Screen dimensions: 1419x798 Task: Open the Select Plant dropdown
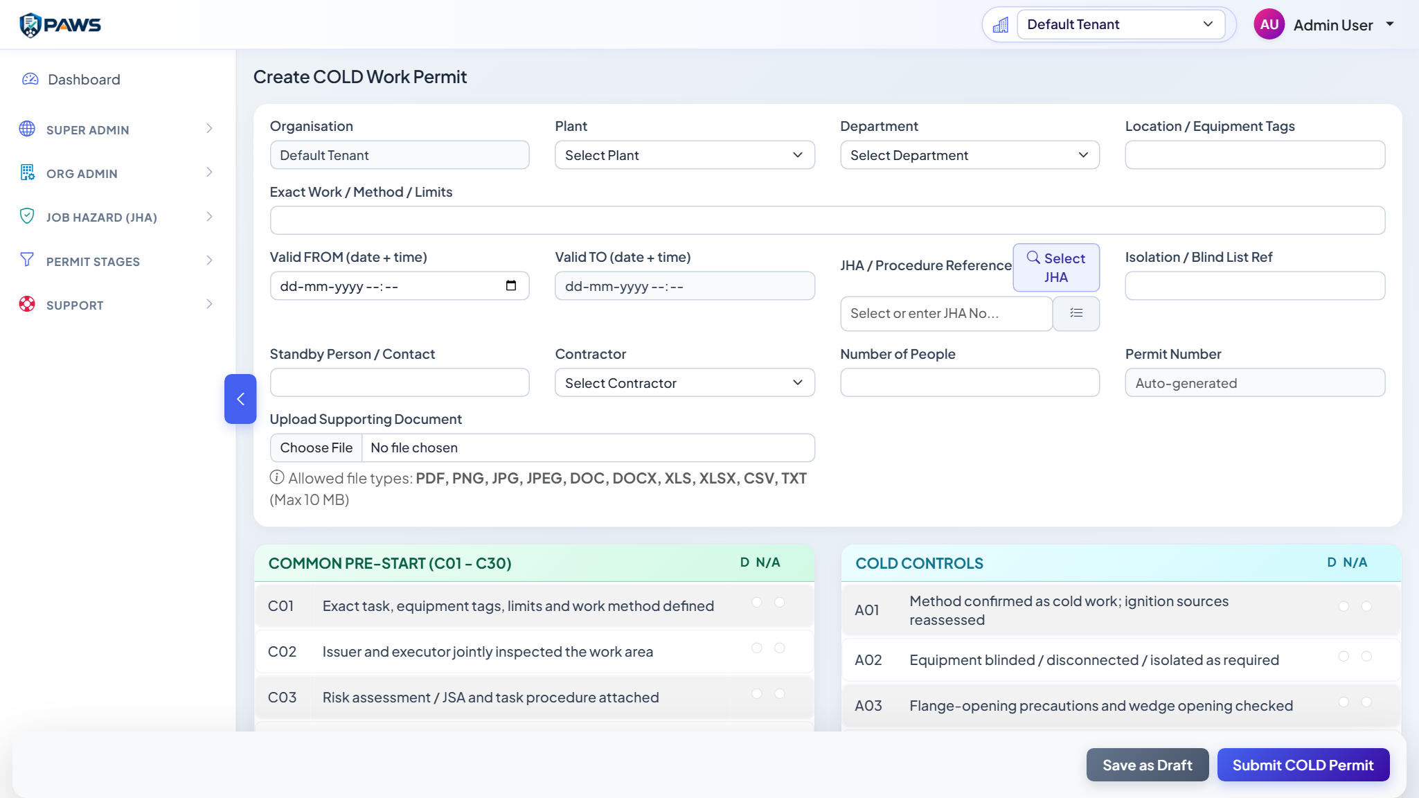[684, 155]
